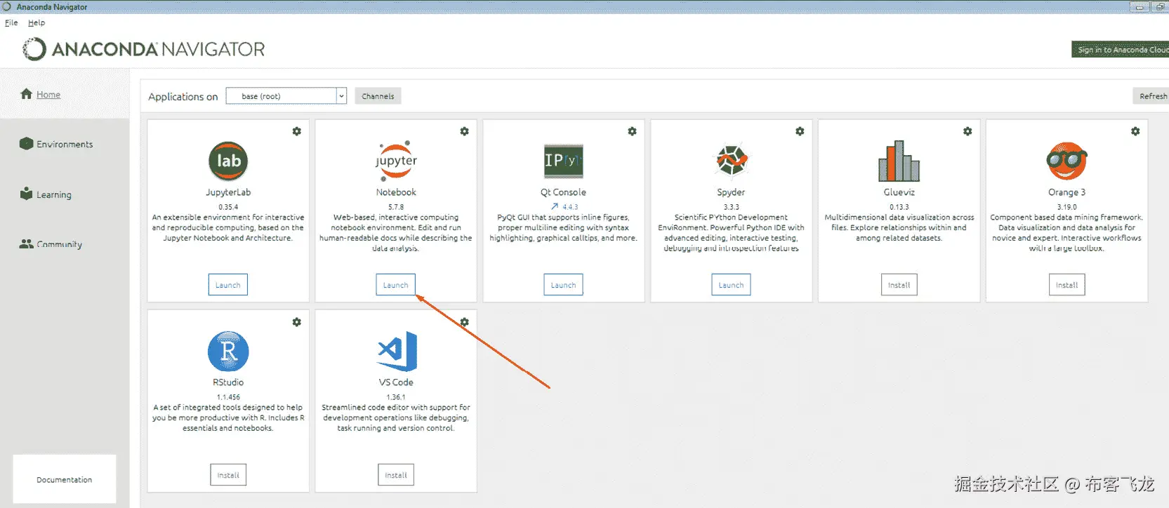
Task: Open settings gear on Orange 3 card
Action: coord(1135,131)
